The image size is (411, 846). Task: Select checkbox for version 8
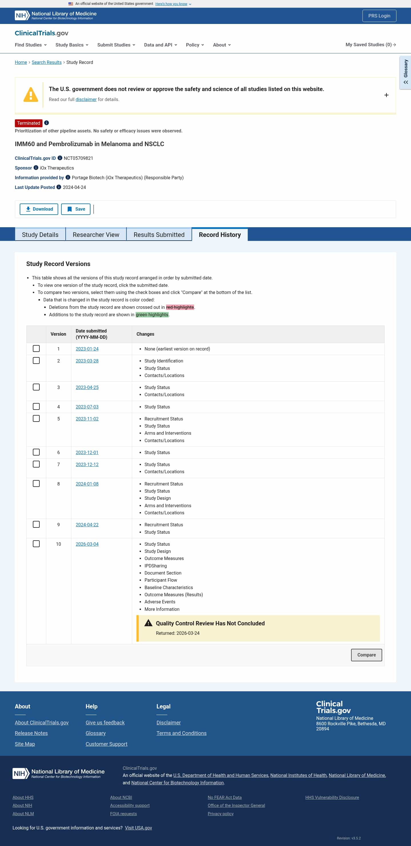tap(36, 484)
